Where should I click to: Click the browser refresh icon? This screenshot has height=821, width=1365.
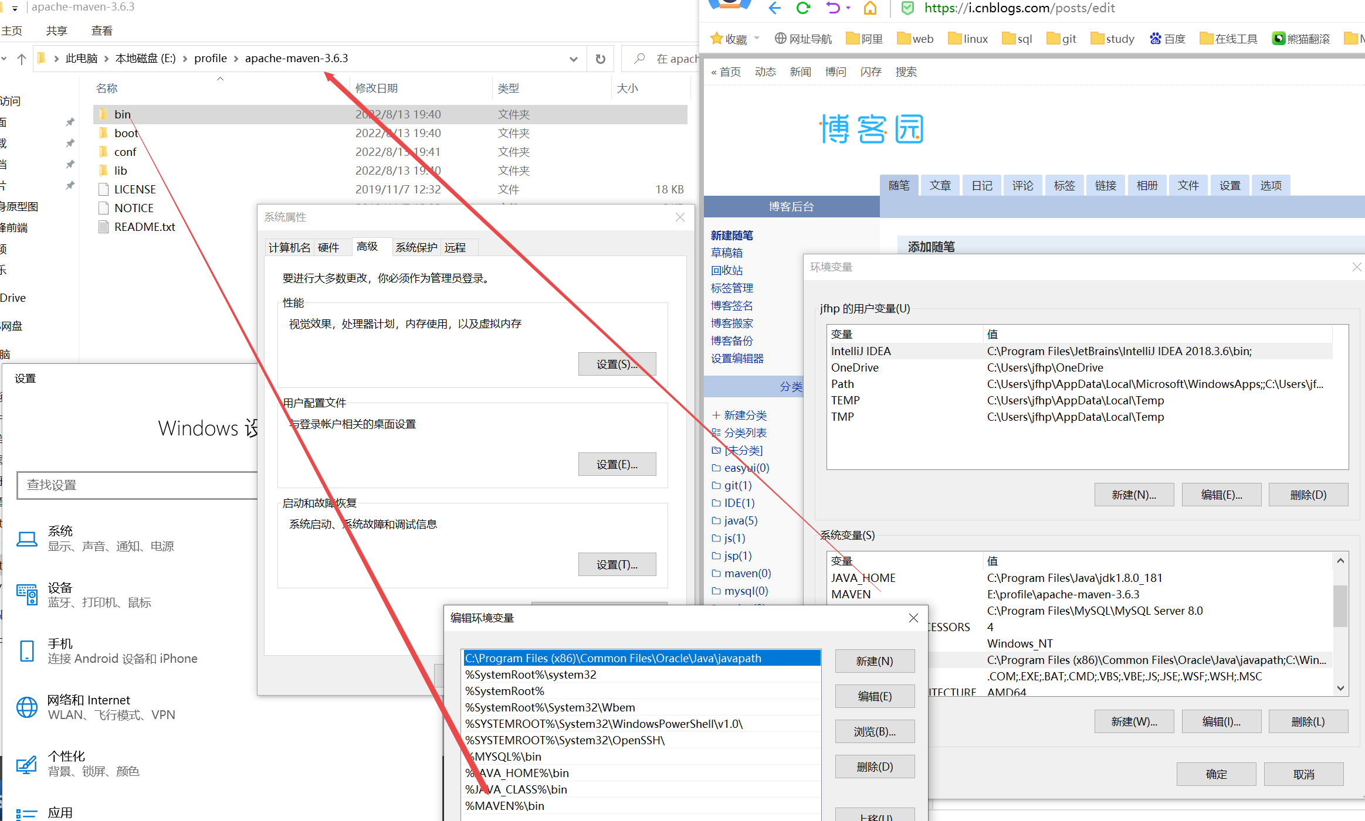[803, 8]
